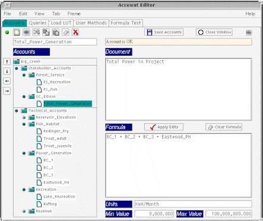The image size is (263, 221).
Task: Click the Document text area
Action: [x=179, y=89]
